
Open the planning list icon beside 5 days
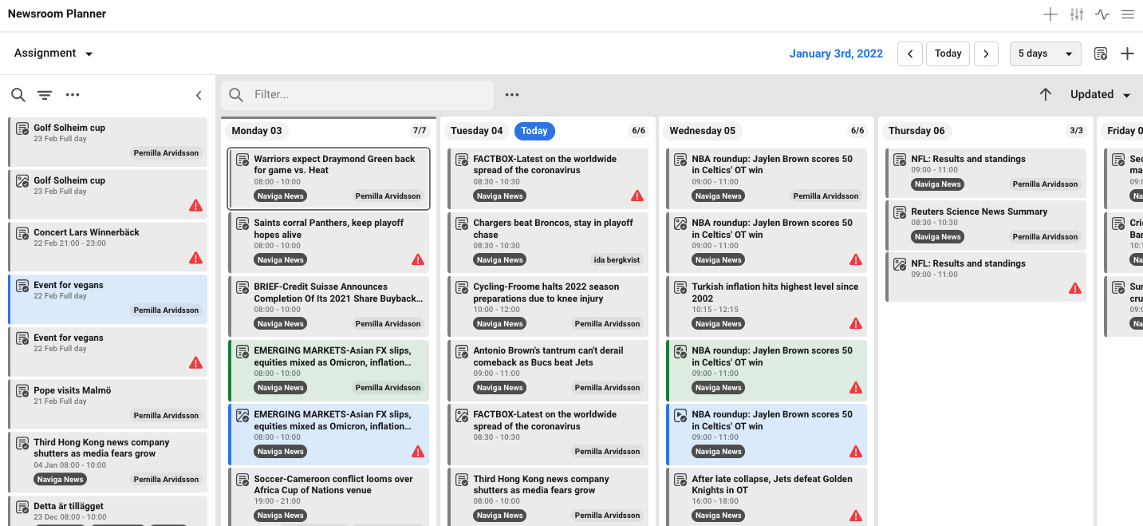[x=1101, y=53]
